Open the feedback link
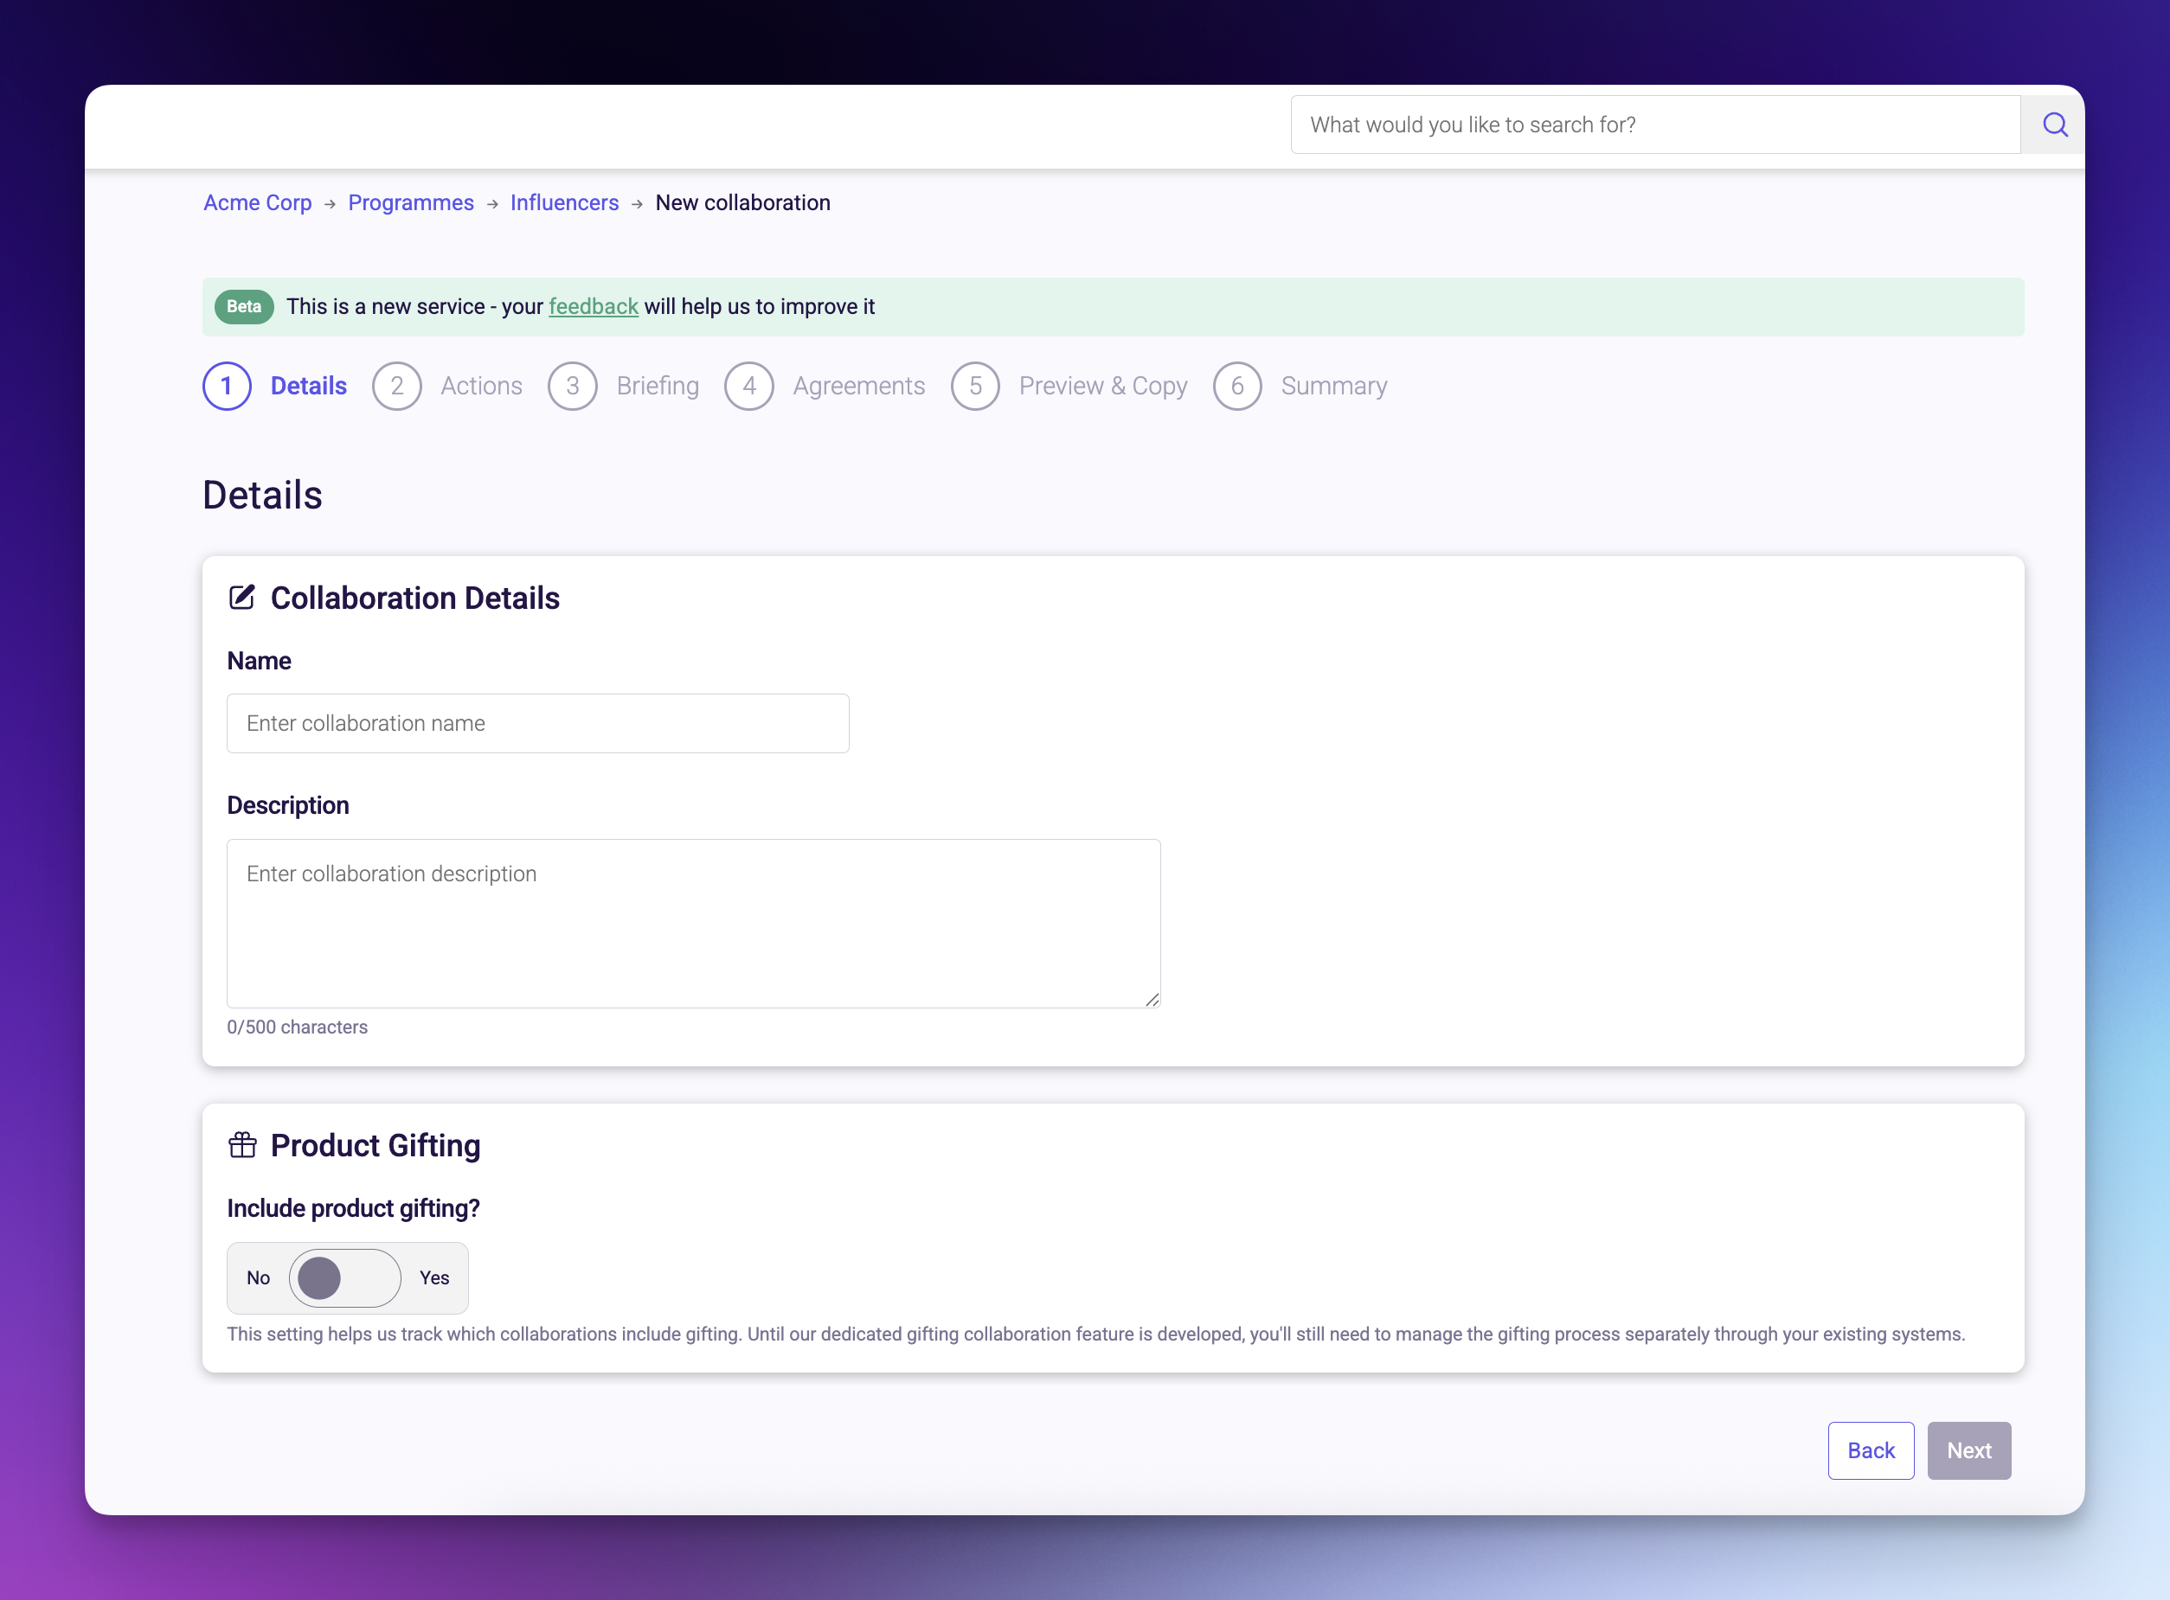This screenshot has height=1600, width=2170. point(593,306)
